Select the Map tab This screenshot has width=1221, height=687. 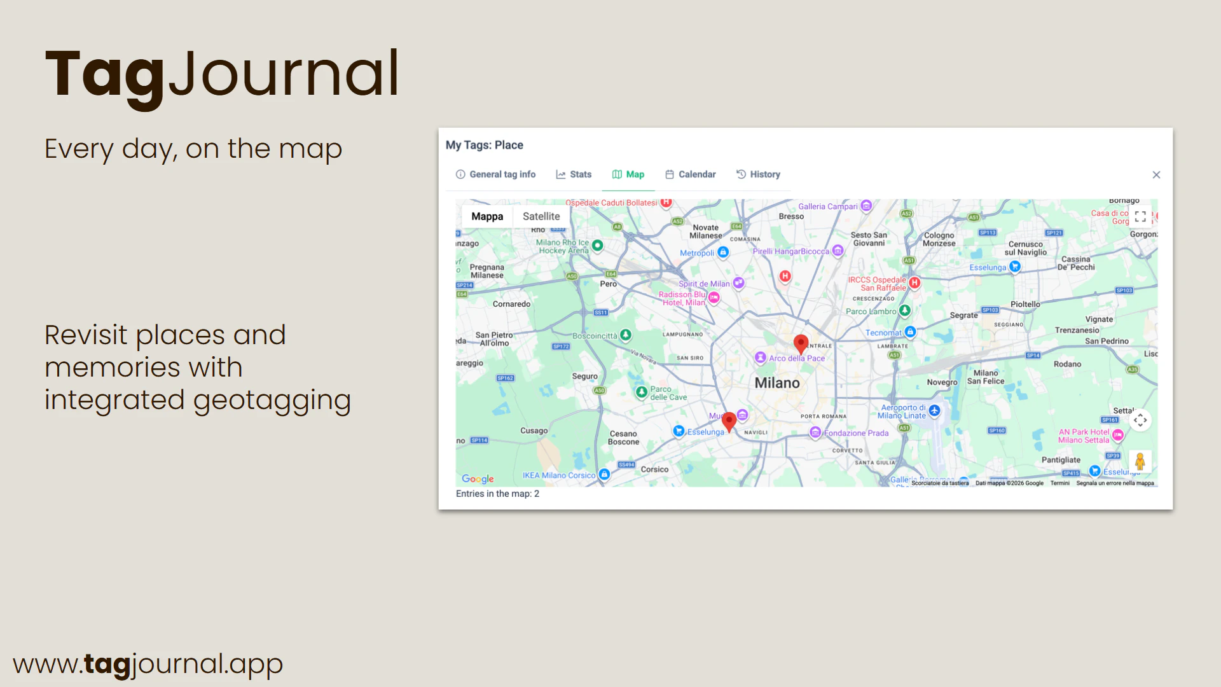click(628, 174)
